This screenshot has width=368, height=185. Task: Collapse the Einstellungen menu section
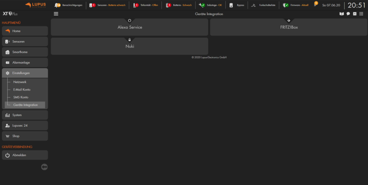pyautogui.click(x=25, y=73)
